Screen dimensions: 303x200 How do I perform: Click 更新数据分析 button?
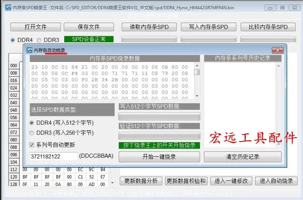[x=141, y=181]
